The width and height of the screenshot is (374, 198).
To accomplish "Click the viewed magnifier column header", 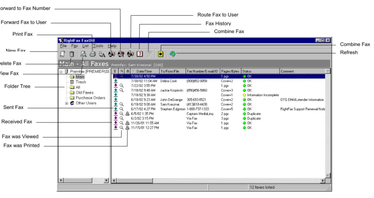I will pyautogui.click(x=122, y=71).
